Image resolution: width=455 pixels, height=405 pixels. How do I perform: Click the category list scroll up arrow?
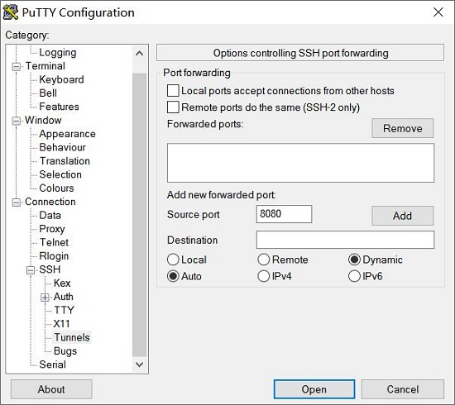click(139, 54)
